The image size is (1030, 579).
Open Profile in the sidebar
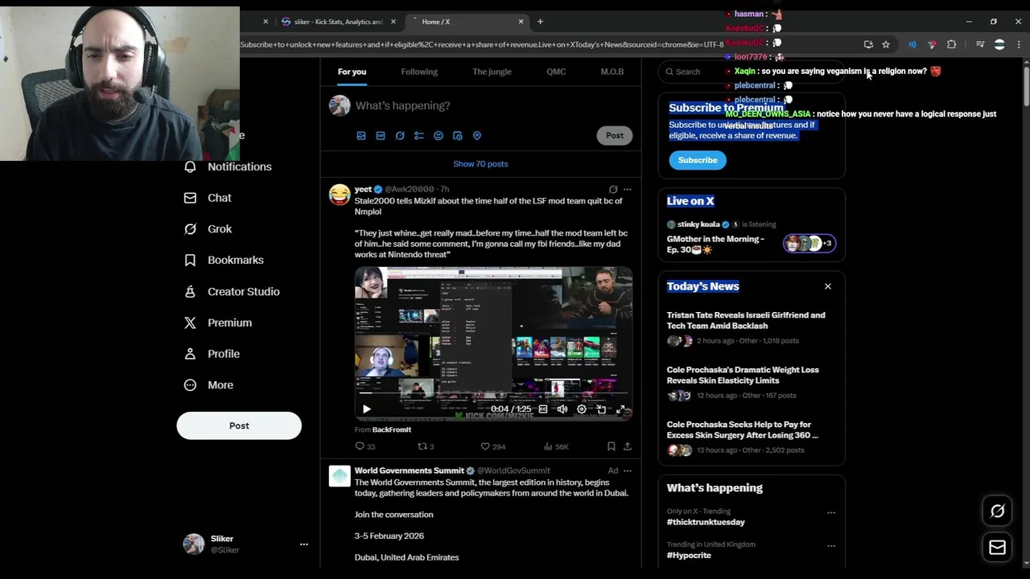coord(212,354)
